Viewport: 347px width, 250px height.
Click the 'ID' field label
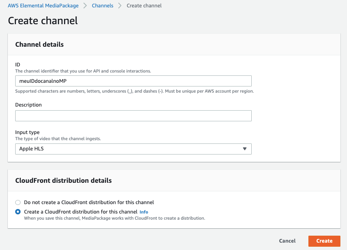18,65
